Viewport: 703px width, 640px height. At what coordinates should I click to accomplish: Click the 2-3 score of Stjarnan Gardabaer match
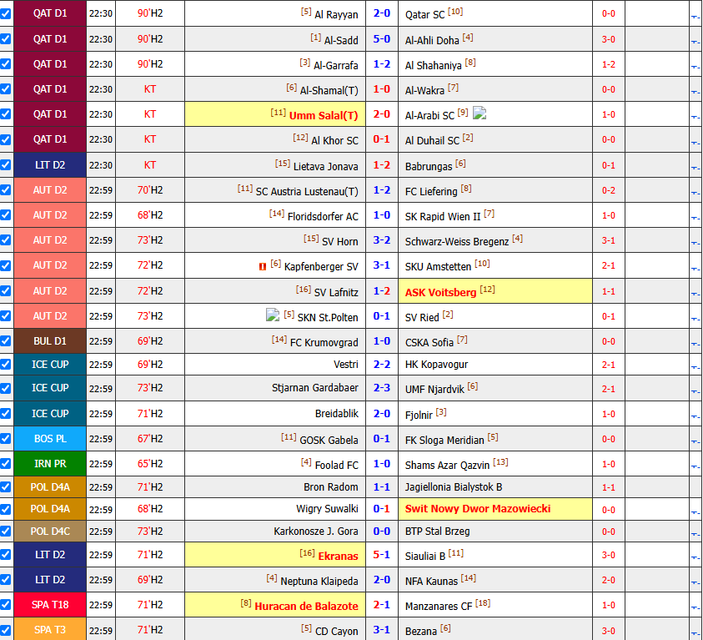coord(382,387)
